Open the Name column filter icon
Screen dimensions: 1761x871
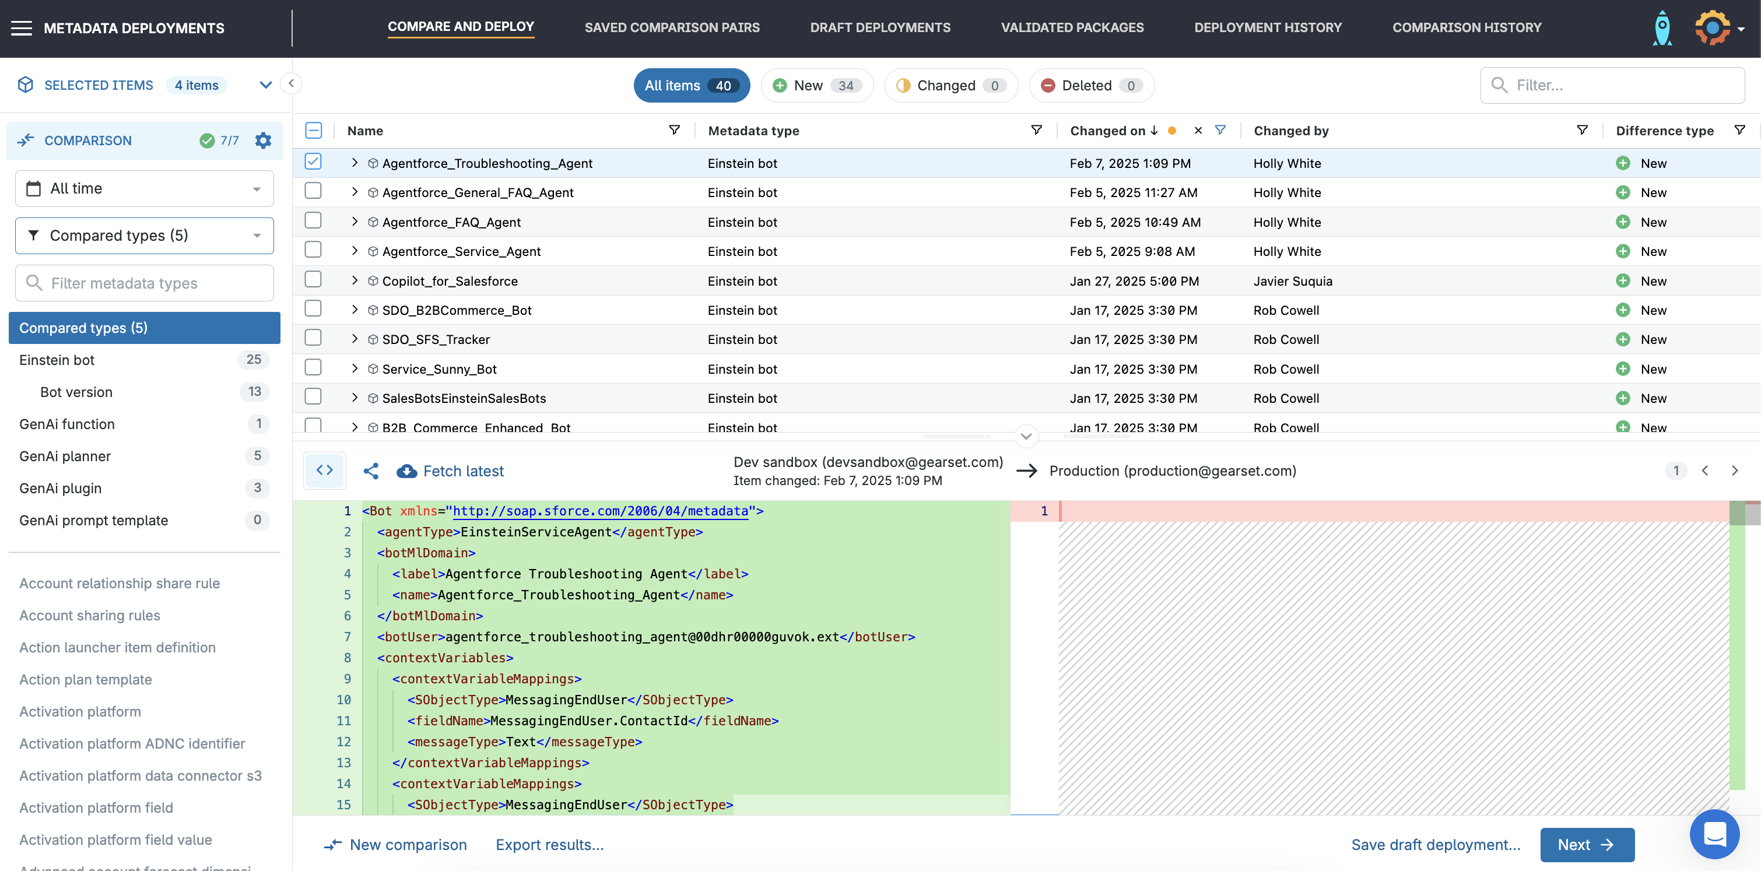pyautogui.click(x=674, y=130)
